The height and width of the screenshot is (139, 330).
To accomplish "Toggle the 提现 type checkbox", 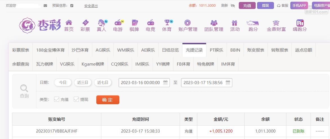I will 76,99.
